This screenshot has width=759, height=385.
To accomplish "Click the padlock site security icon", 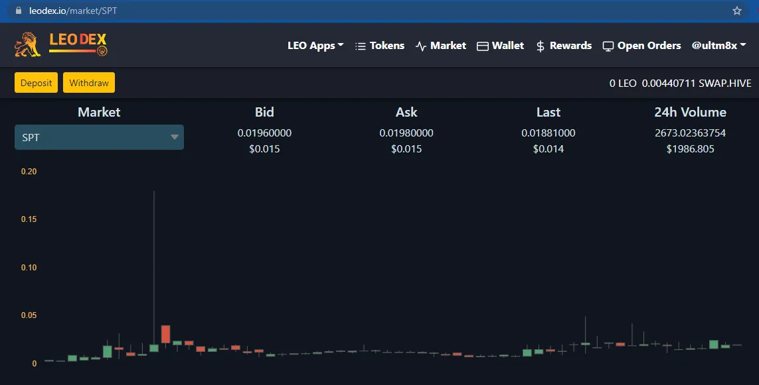I will 19,11.
